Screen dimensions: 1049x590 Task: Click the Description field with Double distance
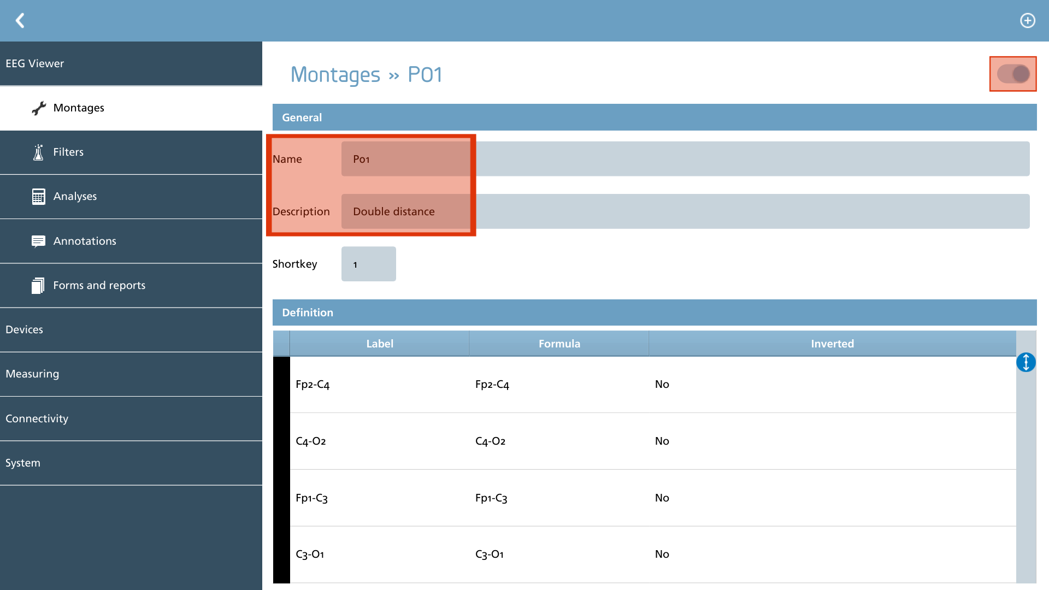[x=686, y=211]
